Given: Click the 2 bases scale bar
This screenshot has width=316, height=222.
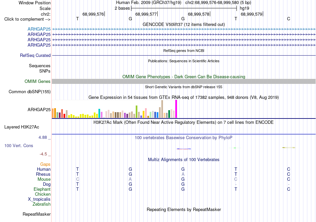Looking at the screenshot, I should [184, 8].
